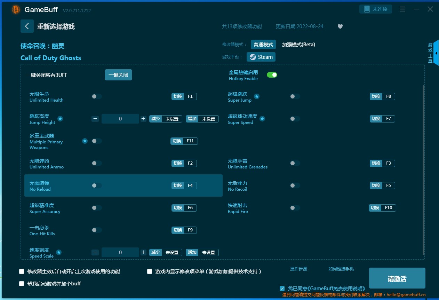
Task: Click the heart favorite icon
Action: [340, 26]
